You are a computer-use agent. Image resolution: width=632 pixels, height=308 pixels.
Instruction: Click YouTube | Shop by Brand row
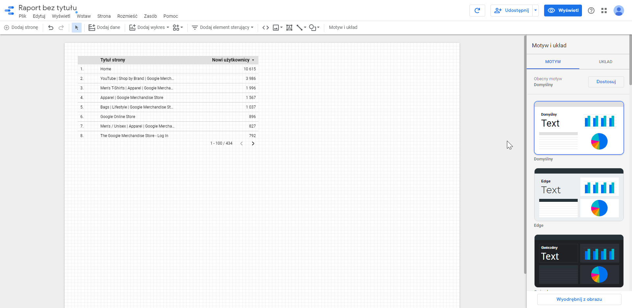coord(168,79)
